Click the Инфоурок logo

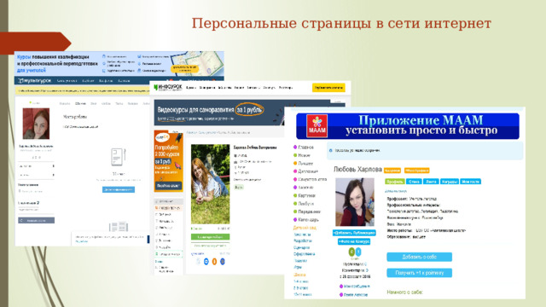coord(168,87)
